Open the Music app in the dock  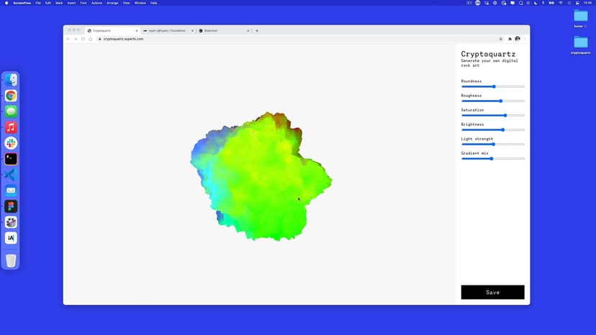pyautogui.click(x=11, y=127)
